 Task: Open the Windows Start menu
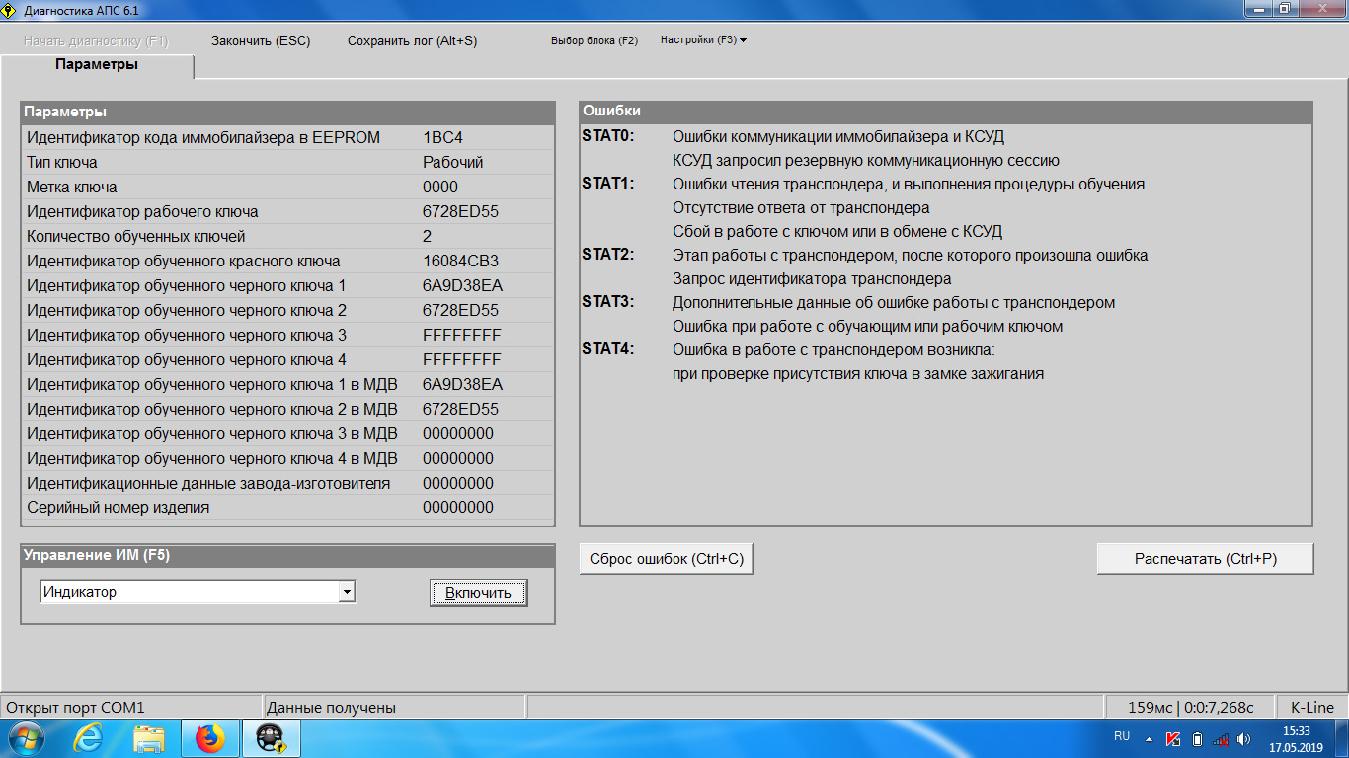(x=25, y=737)
